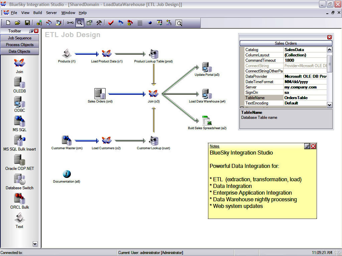This screenshot has height=256, width=342.
Task: Select the MS SQL Bulk Insert palette object
Action: 19,143
